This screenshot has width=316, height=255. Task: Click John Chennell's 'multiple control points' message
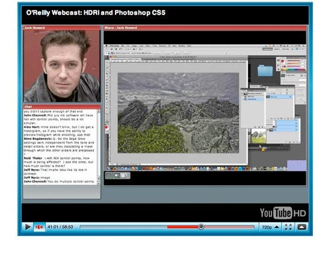(x=59, y=181)
